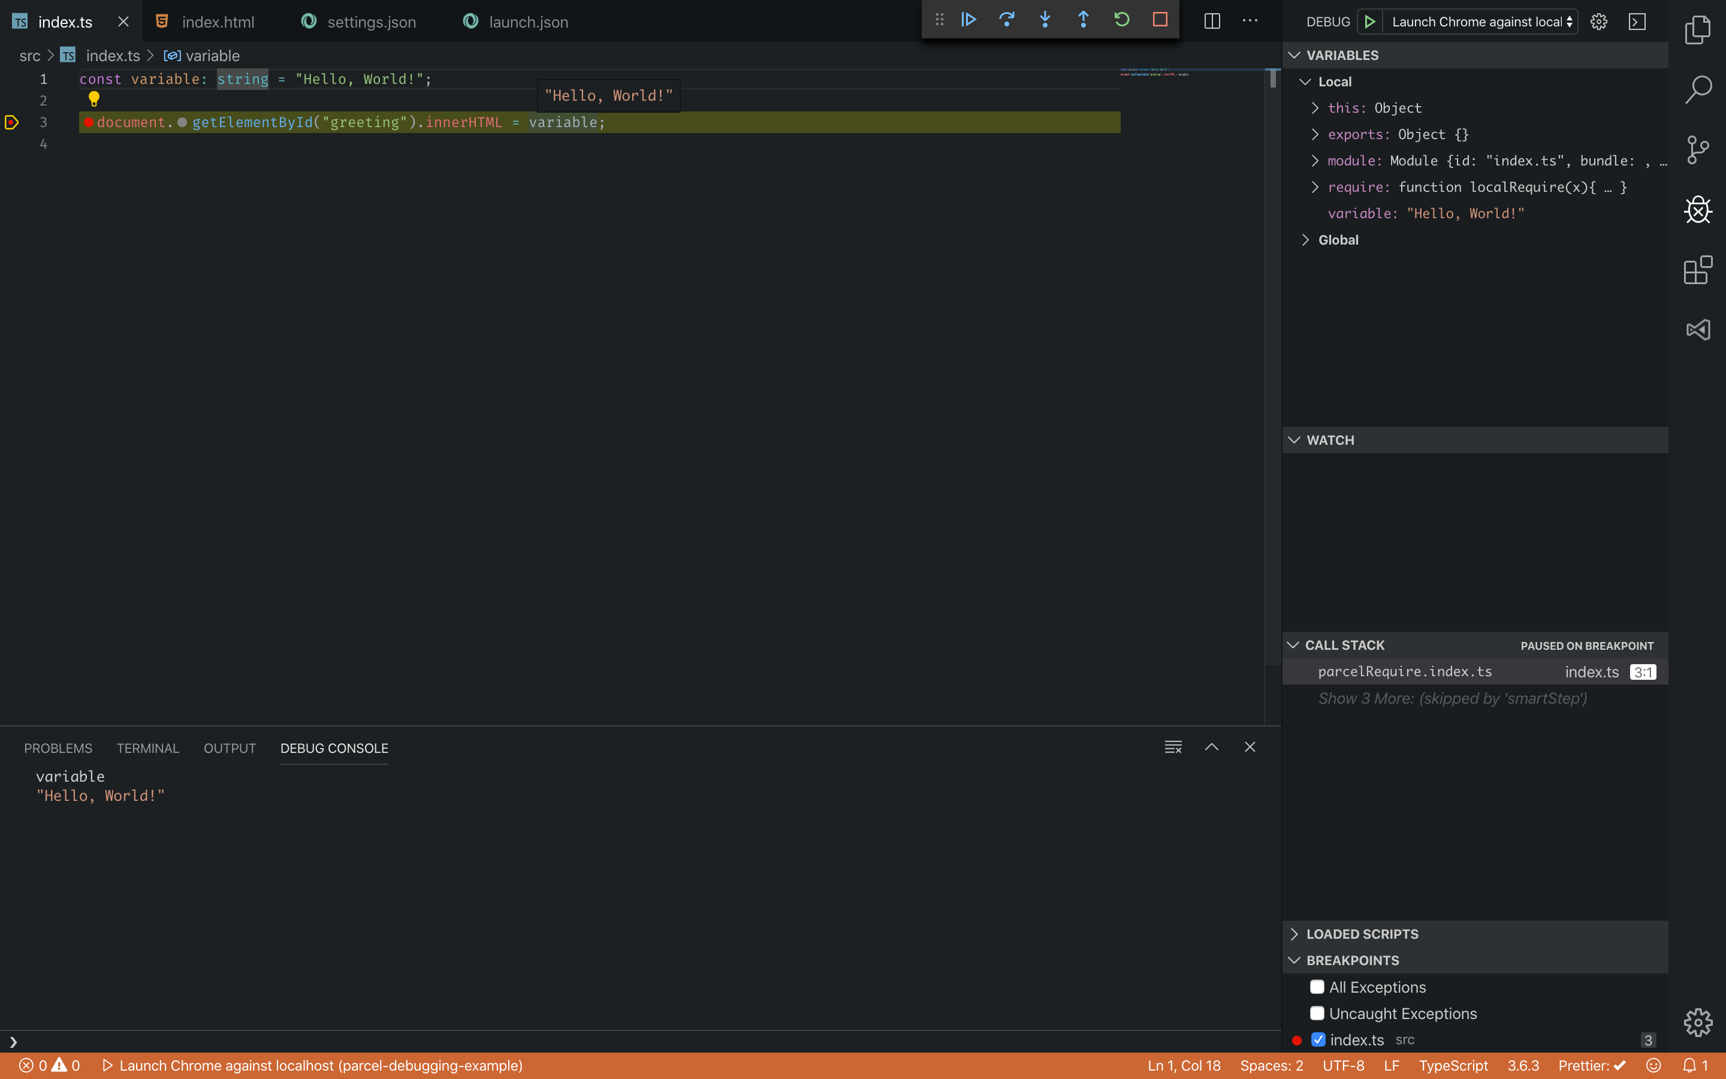Image resolution: width=1726 pixels, height=1079 pixels.
Task: Select the DEBUG CONSOLE tab
Action: [333, 747]
